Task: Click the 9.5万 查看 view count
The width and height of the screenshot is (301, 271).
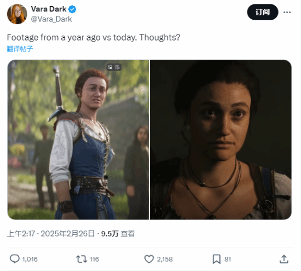Action: 118,234
